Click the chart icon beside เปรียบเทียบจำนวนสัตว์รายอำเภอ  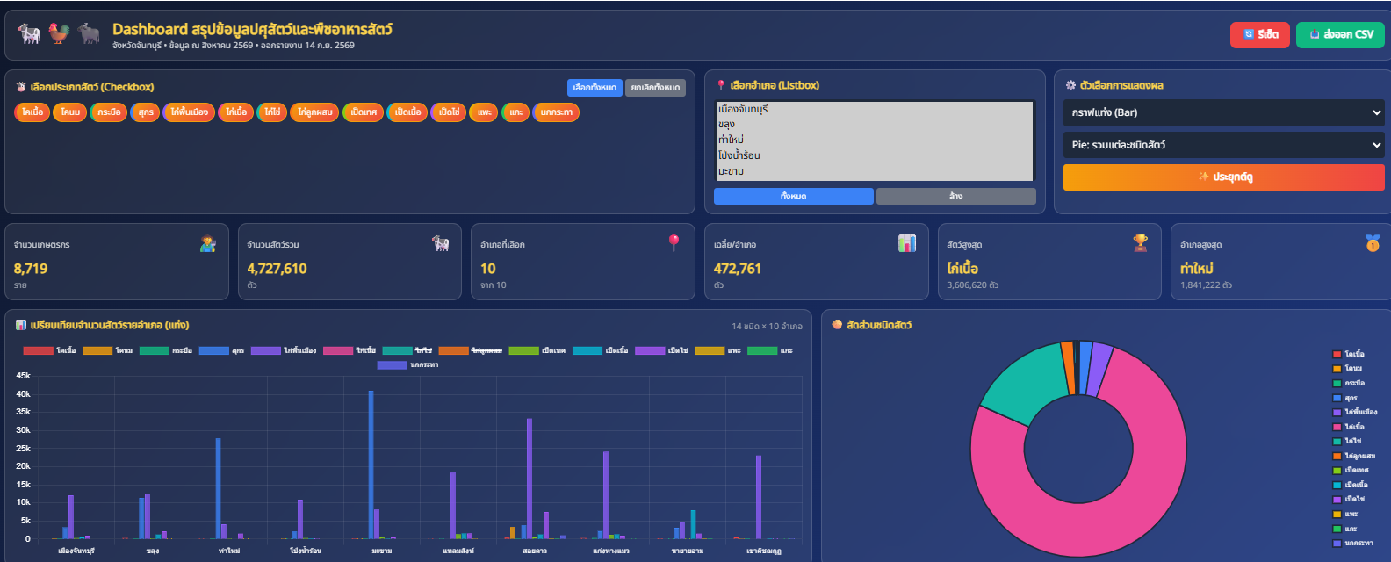(x=21, y=325)
